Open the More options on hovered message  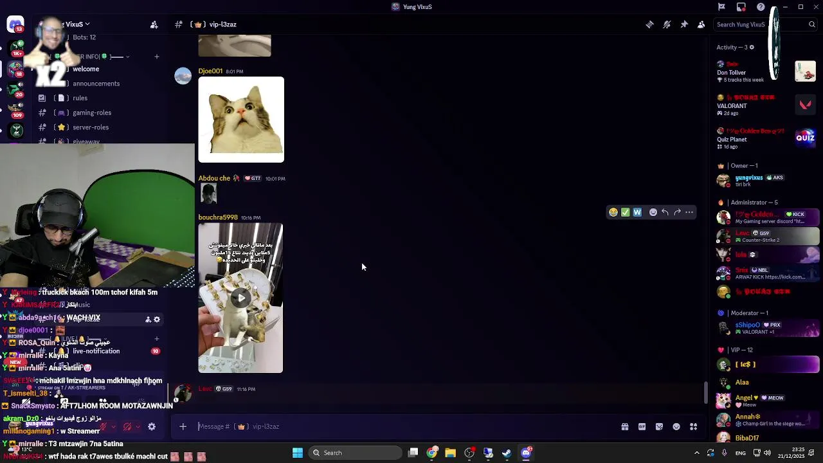click(x=689, y=212)
